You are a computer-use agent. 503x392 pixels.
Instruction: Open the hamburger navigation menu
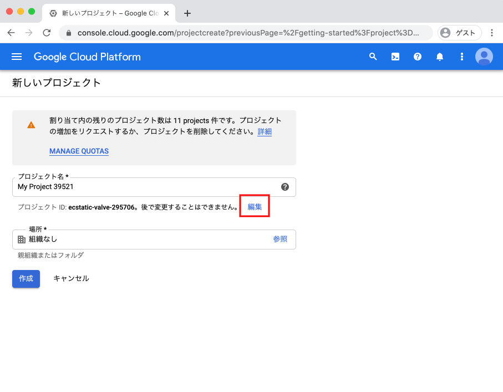point(17,57)
